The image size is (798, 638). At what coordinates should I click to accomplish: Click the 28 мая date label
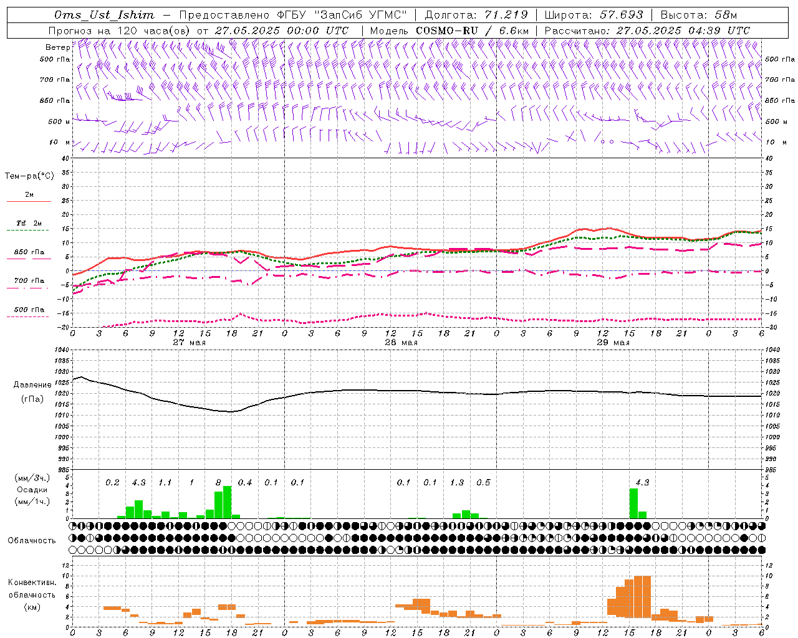click(x=401, y=343)
